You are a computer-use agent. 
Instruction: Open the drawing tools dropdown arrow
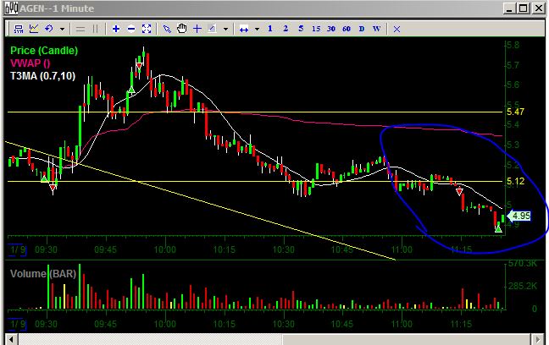pos(226,29)
